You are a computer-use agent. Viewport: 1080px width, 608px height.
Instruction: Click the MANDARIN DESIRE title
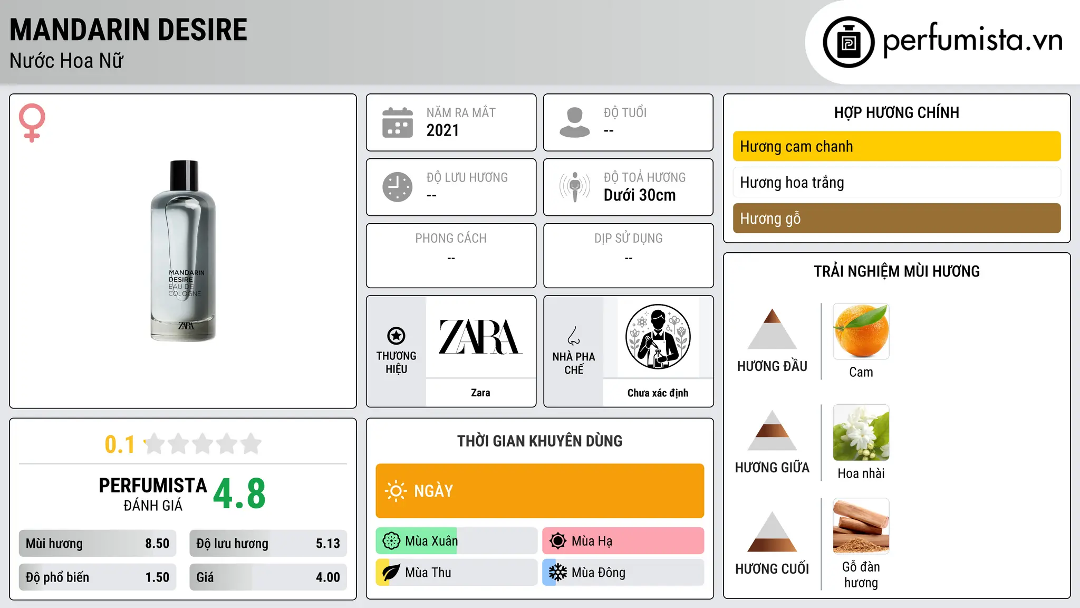click(x=128, y=30)
